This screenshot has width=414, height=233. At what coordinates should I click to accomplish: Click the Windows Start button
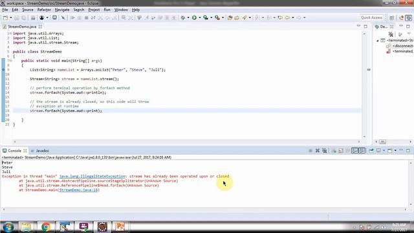8,227
